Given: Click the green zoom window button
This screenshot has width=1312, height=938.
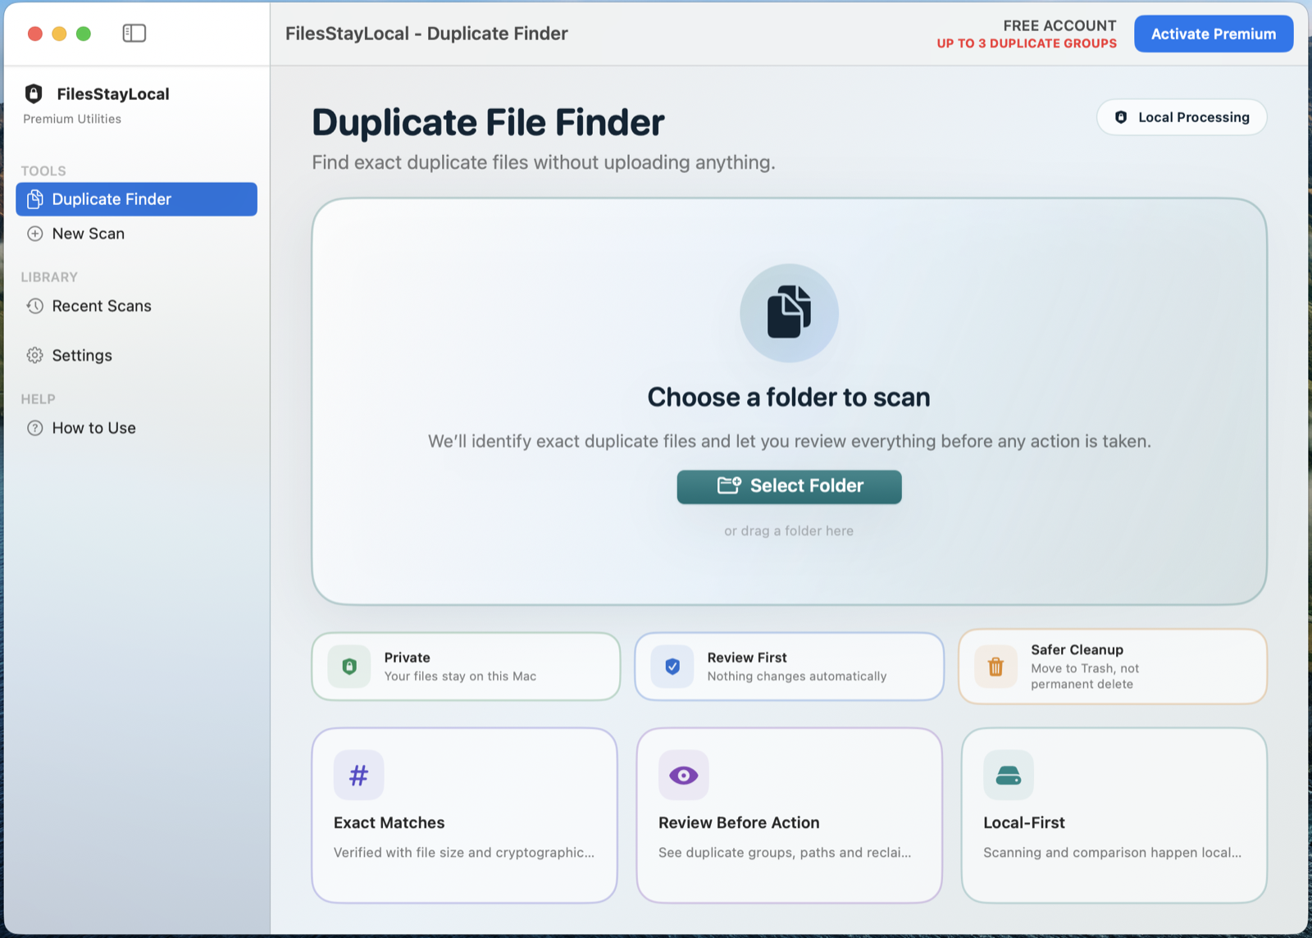Looking at the screenshot, I should (x=84, y=34).
